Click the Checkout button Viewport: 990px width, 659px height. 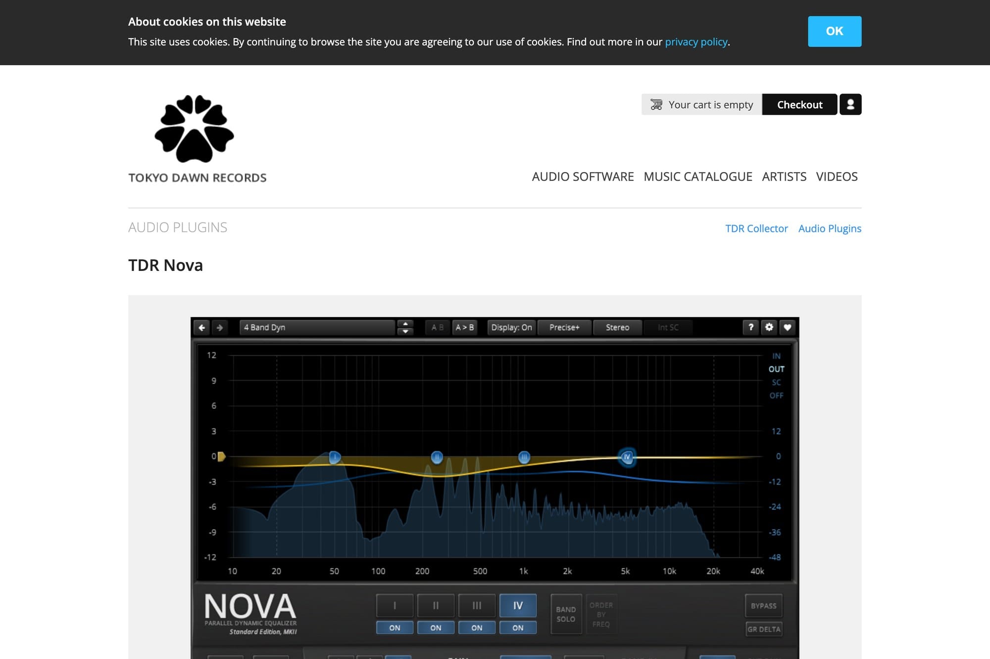pyautogui.click(x=799, y=104)
